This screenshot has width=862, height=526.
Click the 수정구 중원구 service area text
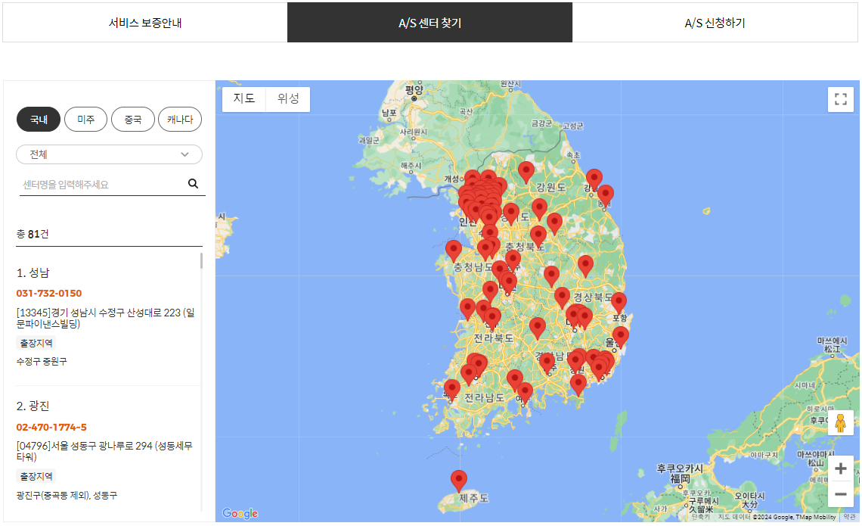(42, 362)
